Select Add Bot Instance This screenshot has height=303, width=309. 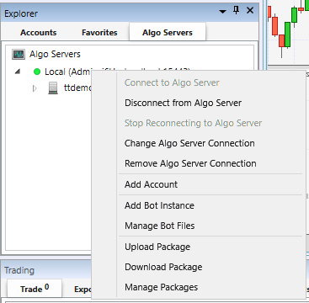point(159,205)
